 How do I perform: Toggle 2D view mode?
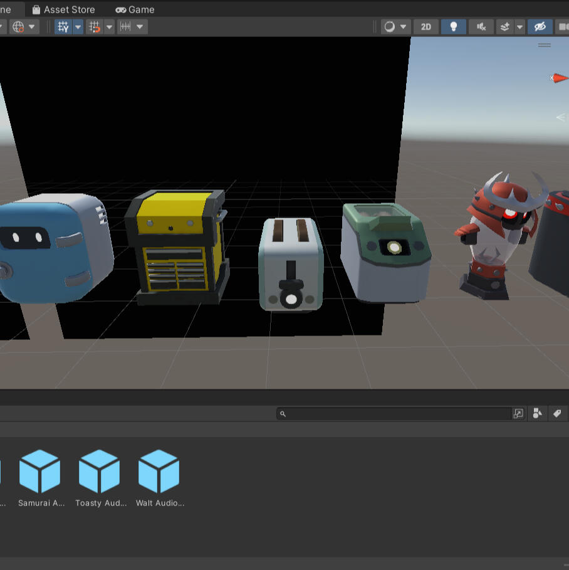tap(426, 26)
